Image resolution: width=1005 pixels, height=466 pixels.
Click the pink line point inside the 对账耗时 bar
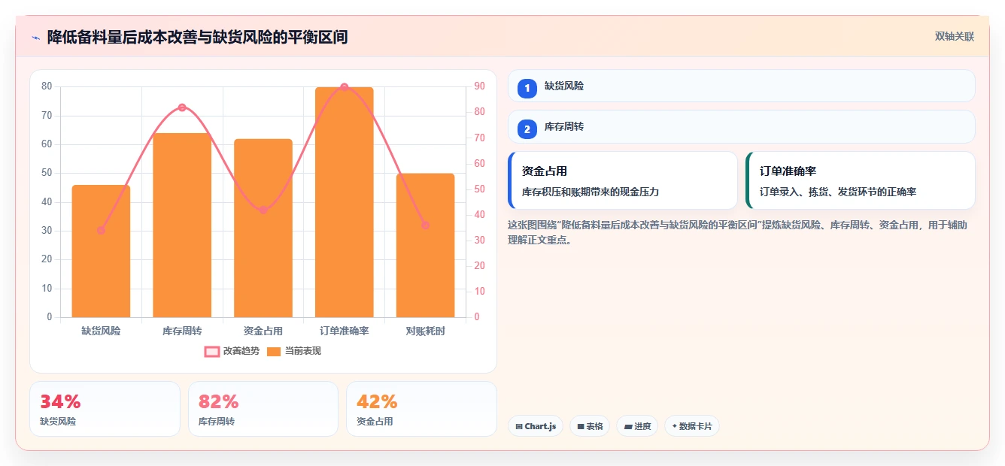tap(426, 225)
